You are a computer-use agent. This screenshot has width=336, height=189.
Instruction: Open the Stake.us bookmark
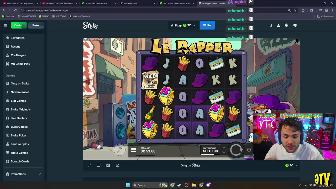click(x=80, y=16)
